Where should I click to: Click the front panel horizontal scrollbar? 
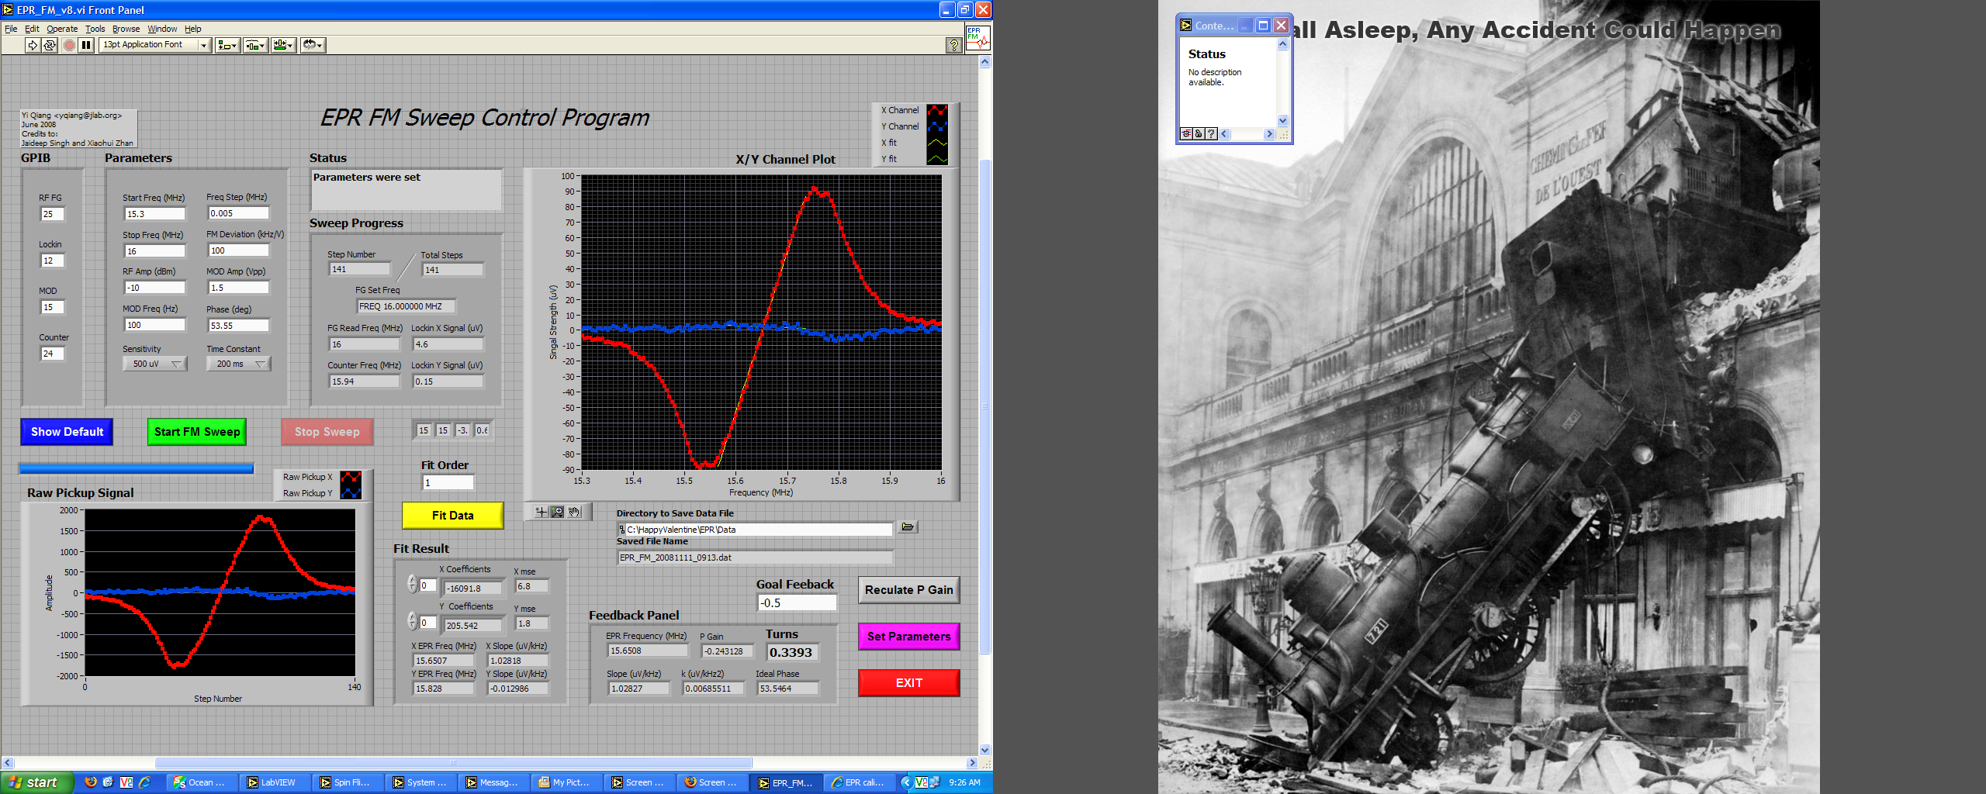pos(453,762)
